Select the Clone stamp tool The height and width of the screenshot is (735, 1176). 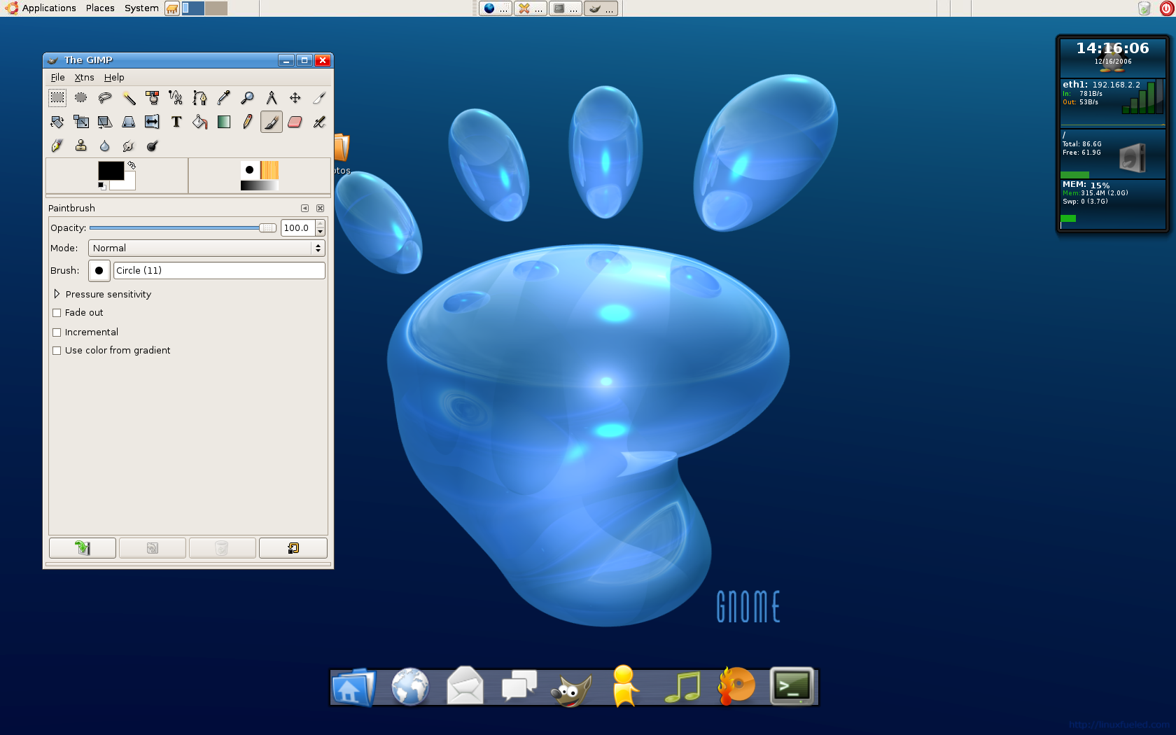(81, 146)
